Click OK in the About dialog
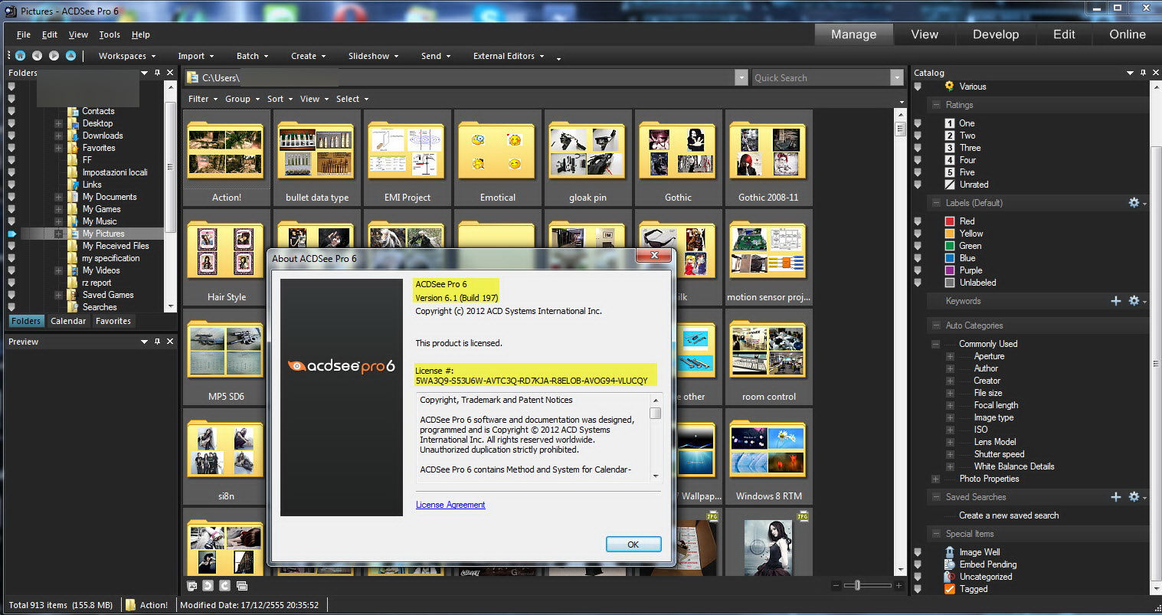1162x615 pixels. (633, 545)
